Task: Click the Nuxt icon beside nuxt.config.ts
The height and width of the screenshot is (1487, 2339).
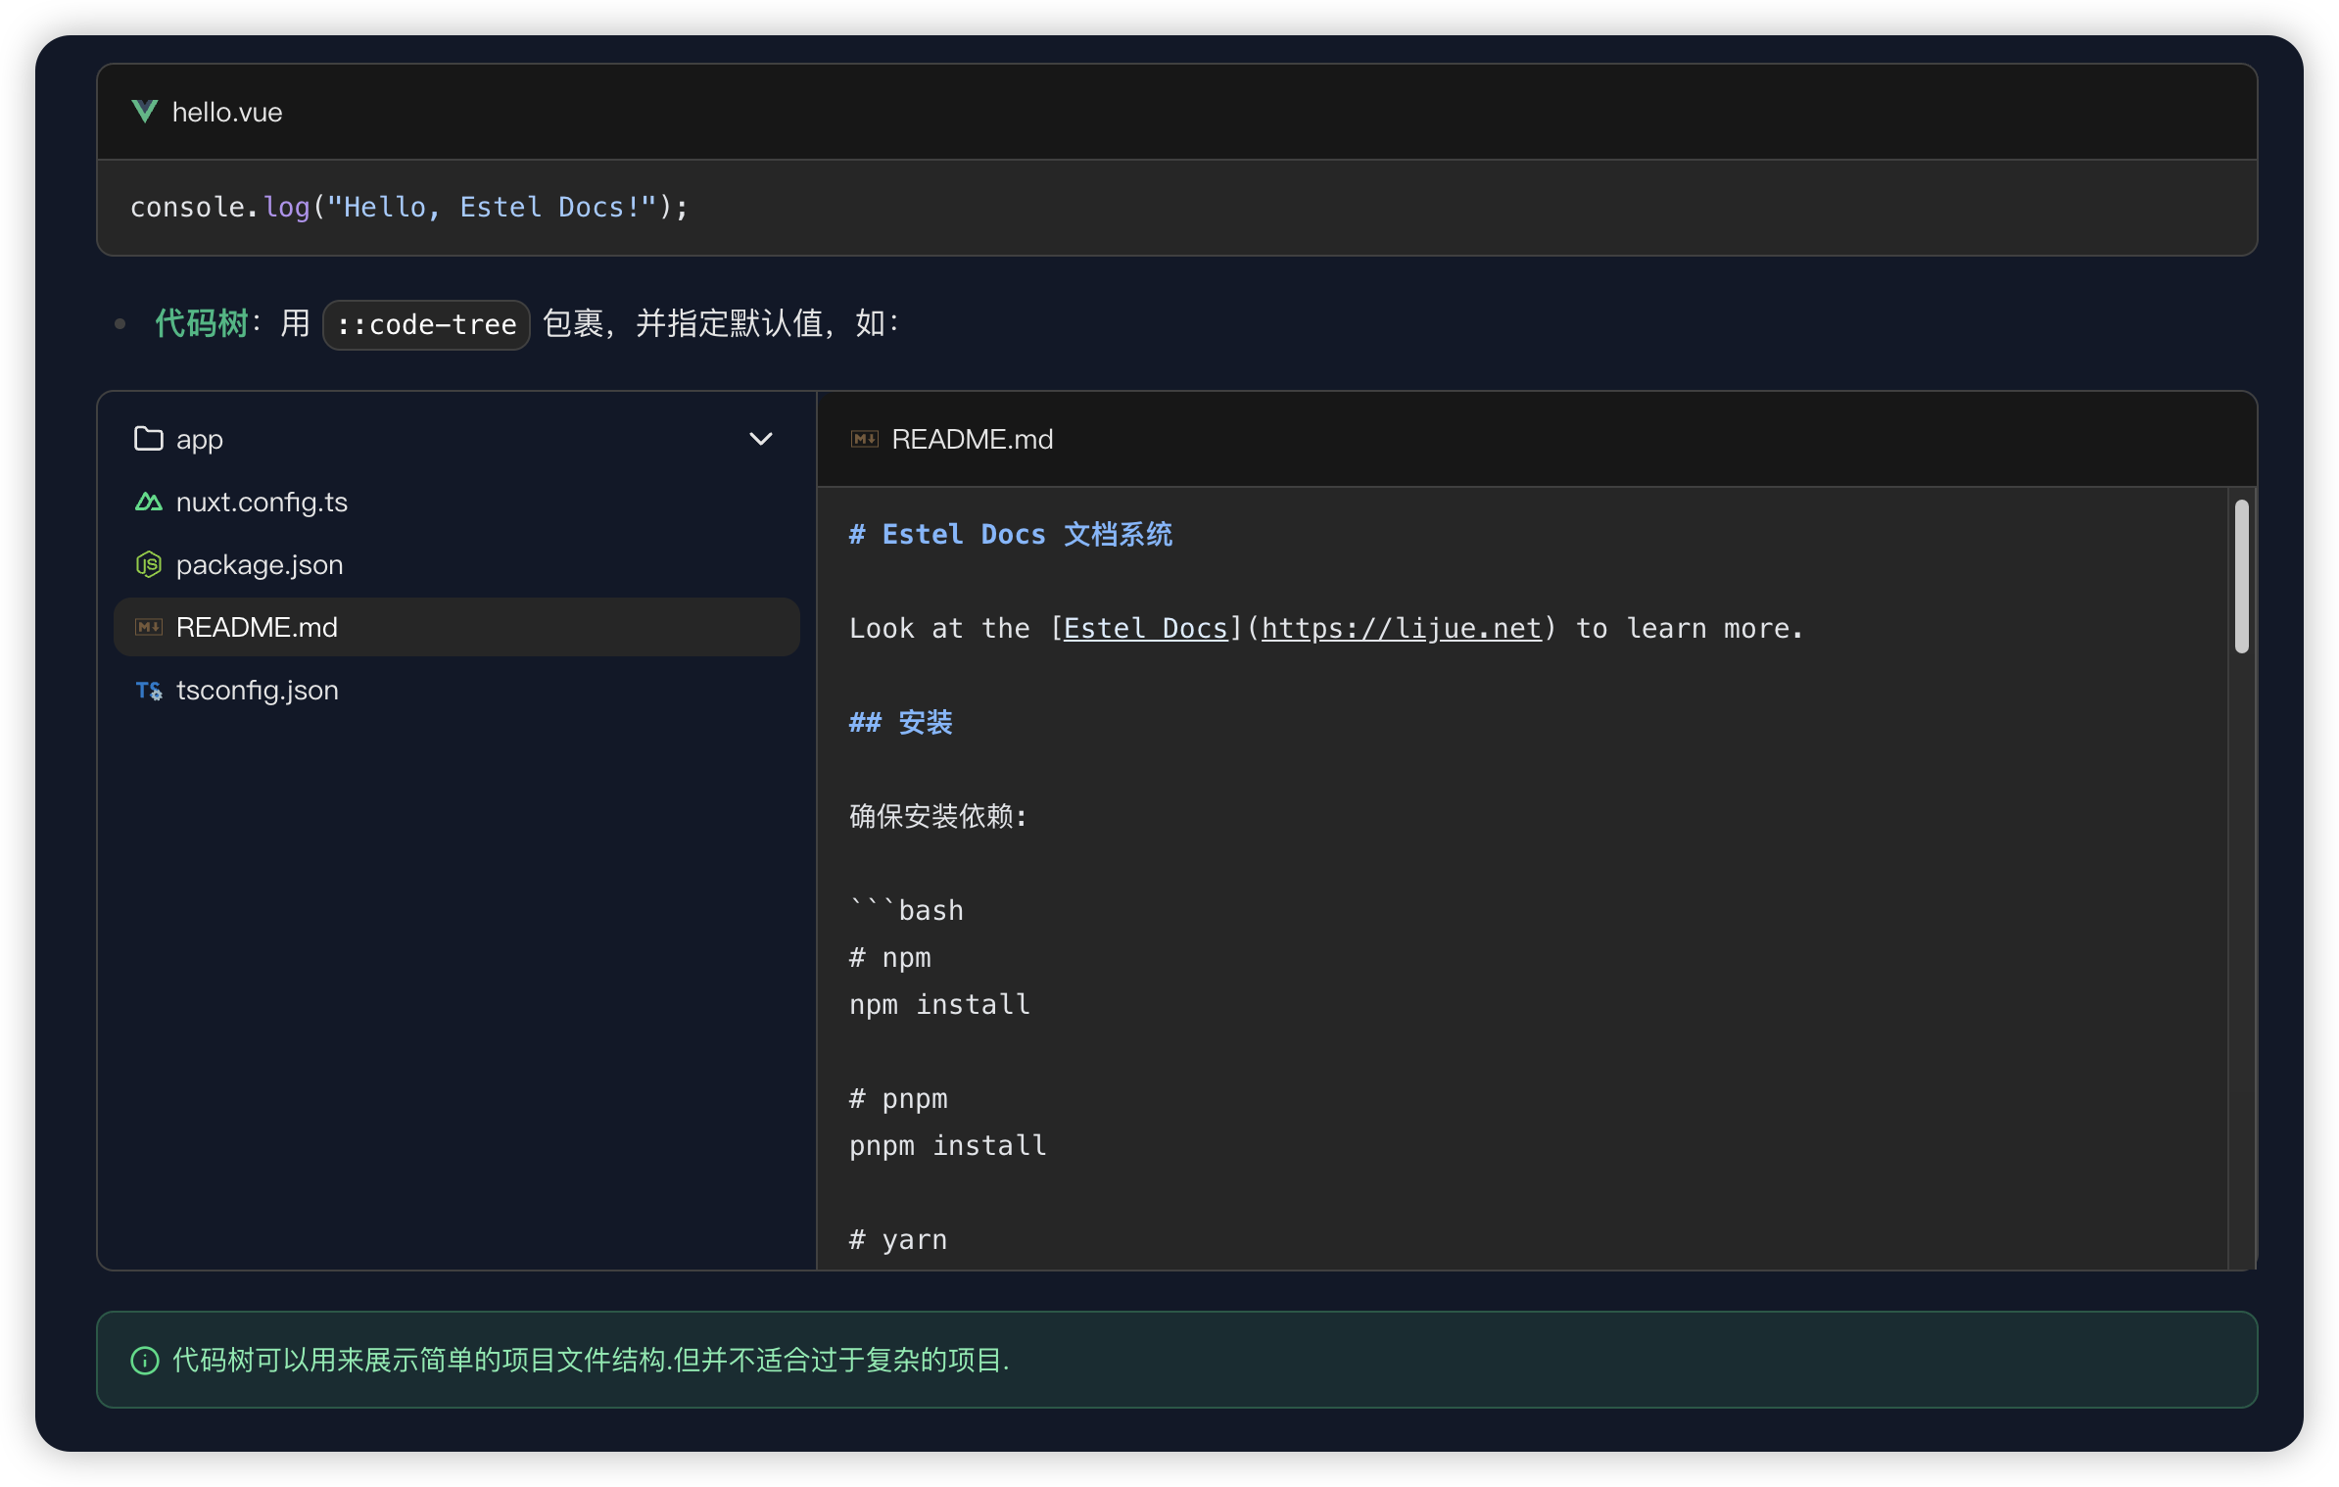Action: (x=148, y=503)
